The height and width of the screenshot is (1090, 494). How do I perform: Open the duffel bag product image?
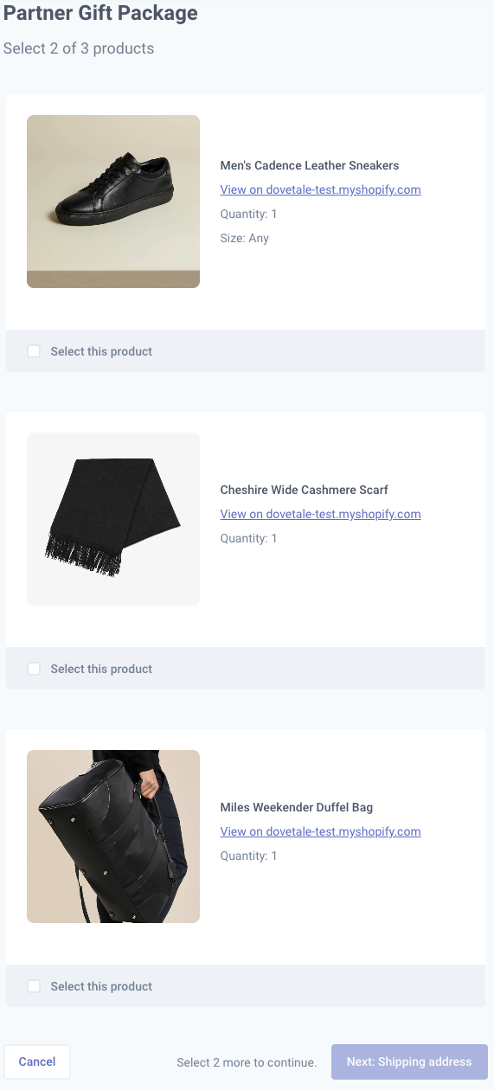click(x=113, y=837)
